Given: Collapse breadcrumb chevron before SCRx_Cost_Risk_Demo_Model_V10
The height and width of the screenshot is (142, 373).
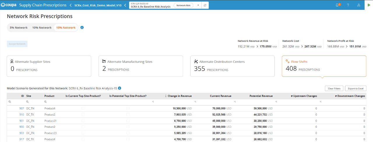Looking at the screenshot, I should 71,5.
